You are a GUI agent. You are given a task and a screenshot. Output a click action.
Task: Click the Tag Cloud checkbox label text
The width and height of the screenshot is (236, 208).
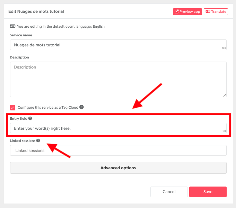point(48,107)
